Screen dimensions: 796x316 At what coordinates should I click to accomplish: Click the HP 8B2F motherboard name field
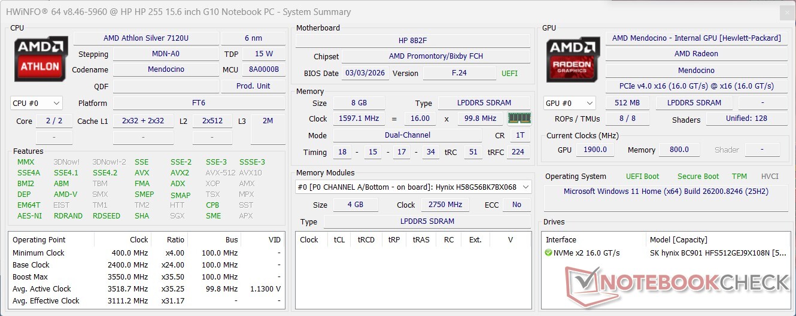click(412, 41)
